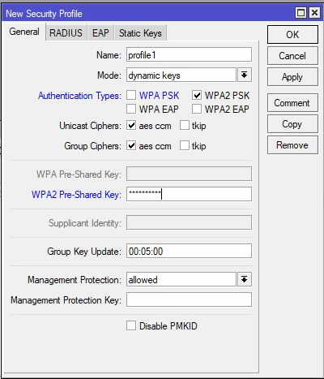Select the Comment button

[292, 103]
